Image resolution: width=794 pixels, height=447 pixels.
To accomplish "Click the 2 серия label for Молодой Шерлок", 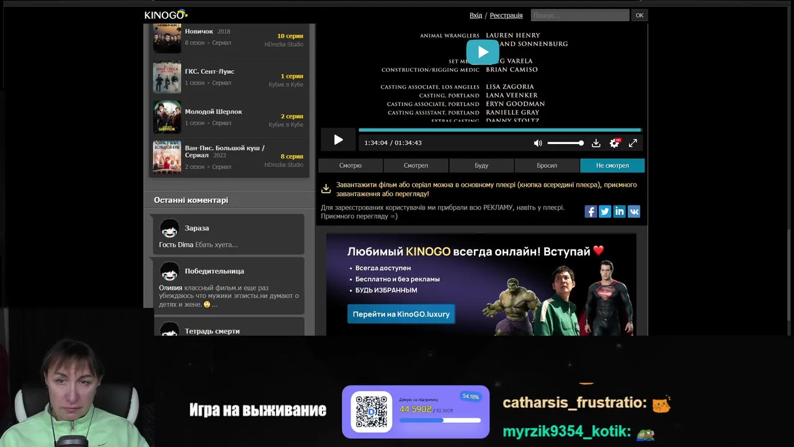I will (x=292, y=116).
